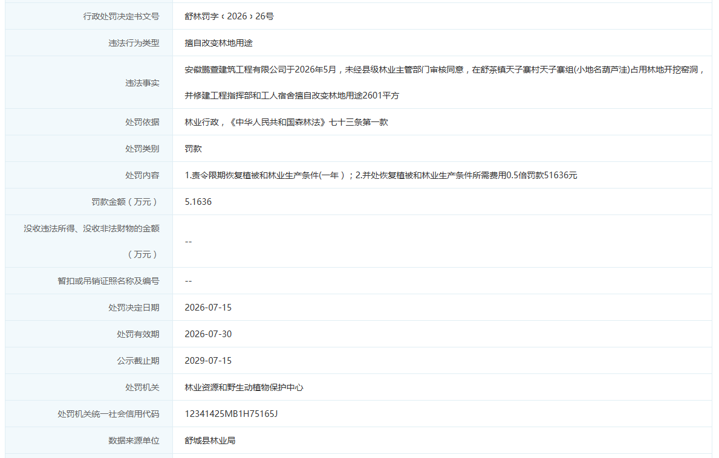This screenshot has width=719, height=458.
Task: Click the date 2029-07-15
Action: point(208,361)
